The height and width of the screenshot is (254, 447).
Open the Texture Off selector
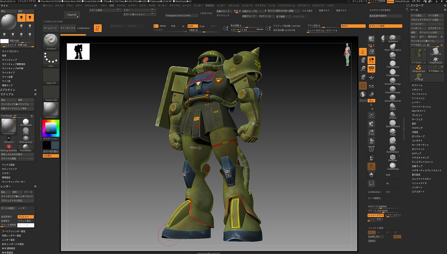coord(51,93)
